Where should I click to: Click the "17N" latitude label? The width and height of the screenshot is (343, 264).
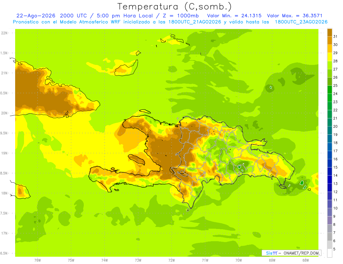tap(4, 233)
